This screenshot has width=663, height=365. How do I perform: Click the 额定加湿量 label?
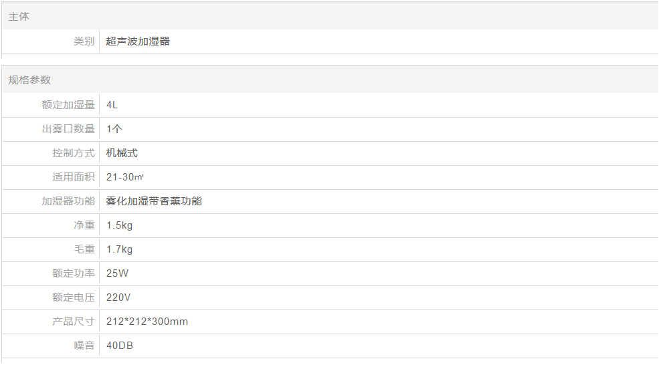click(68, 104)
